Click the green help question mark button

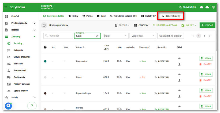(x=32, y=106)
